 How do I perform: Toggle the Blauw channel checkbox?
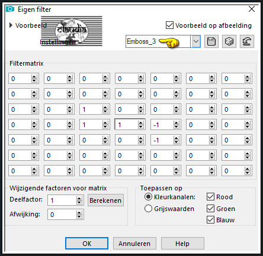[x=210, y=220]
